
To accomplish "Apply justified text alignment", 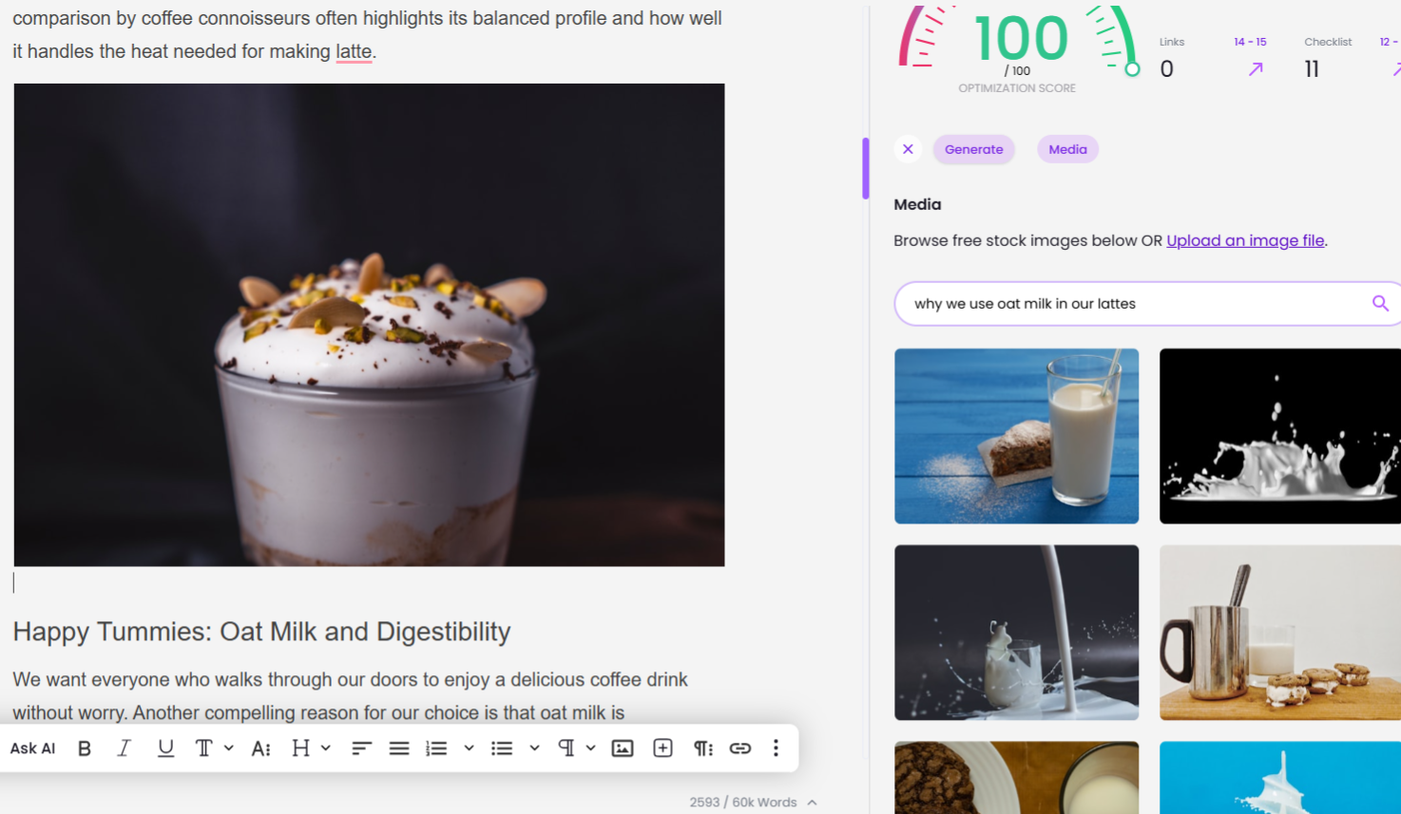I will point(399,748).
